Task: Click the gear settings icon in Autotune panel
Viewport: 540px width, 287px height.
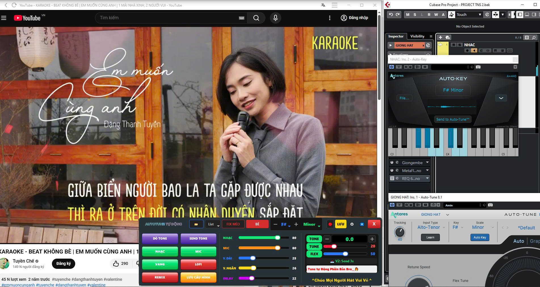Action: (352, 224)
